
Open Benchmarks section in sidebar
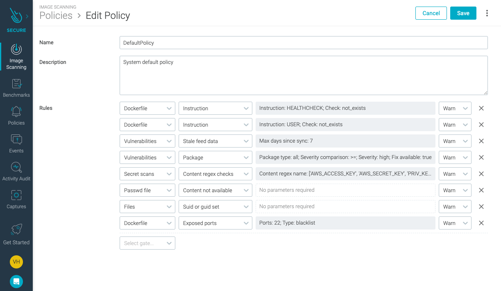16,88
